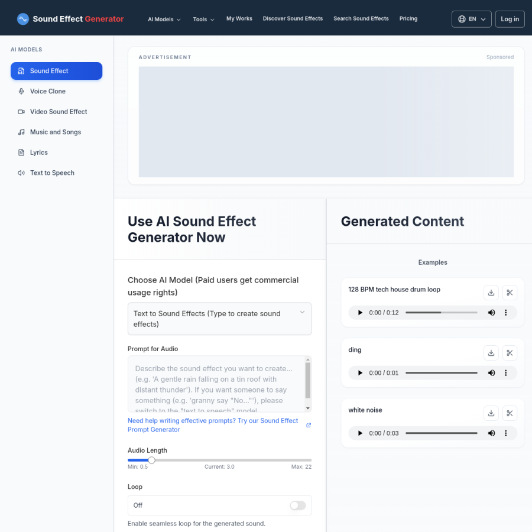
Task: Open the Sound Effect sidebar item
Action: tap(56, 71)
